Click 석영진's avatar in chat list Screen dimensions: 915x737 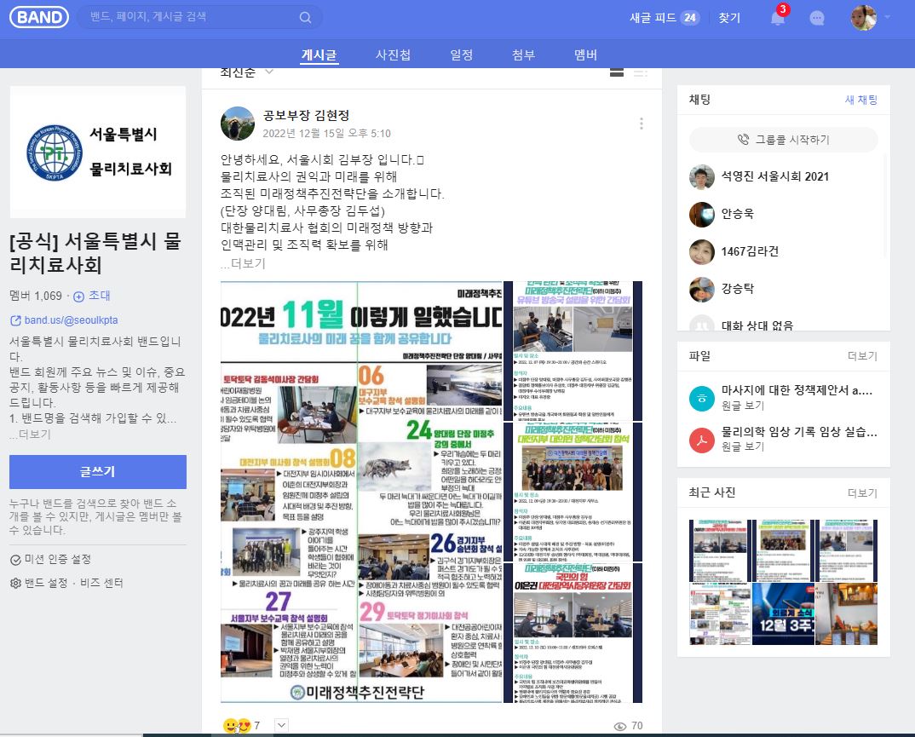pyautogui.click(x=702, y=177)
